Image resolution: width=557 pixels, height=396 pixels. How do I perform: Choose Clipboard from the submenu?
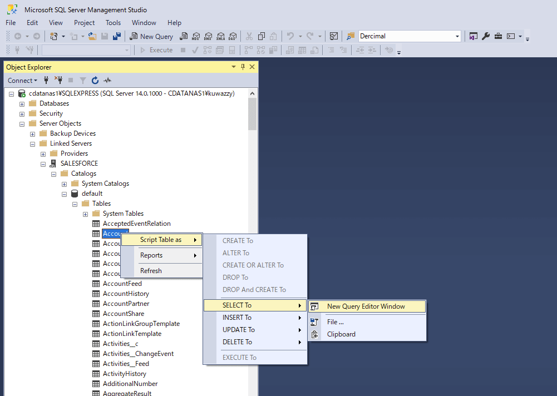coord(341,334)
